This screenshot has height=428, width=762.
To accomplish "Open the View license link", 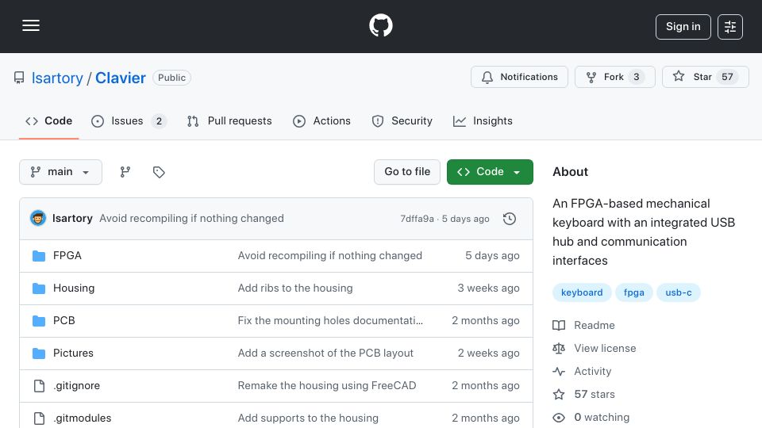I will (605, 349).
